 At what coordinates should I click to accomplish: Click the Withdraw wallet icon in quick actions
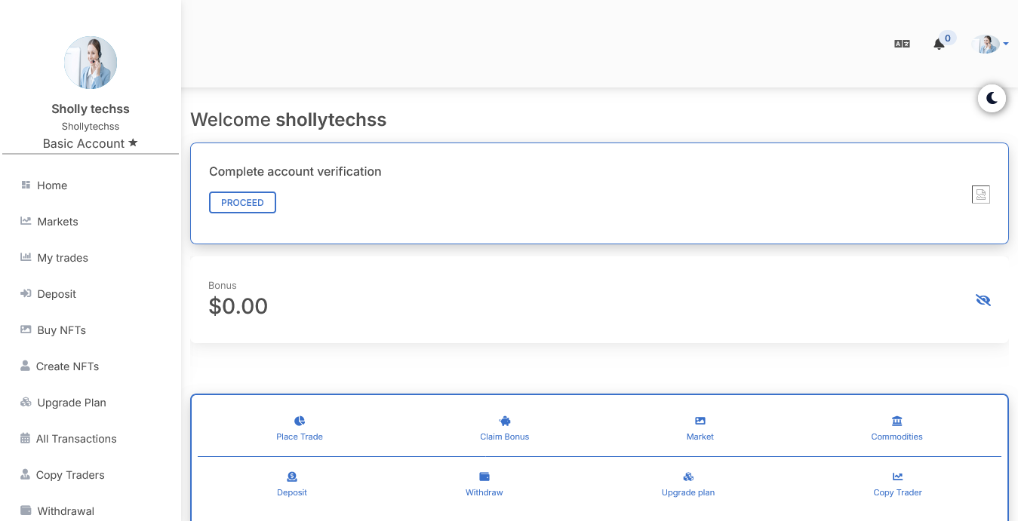pos(484,477)
